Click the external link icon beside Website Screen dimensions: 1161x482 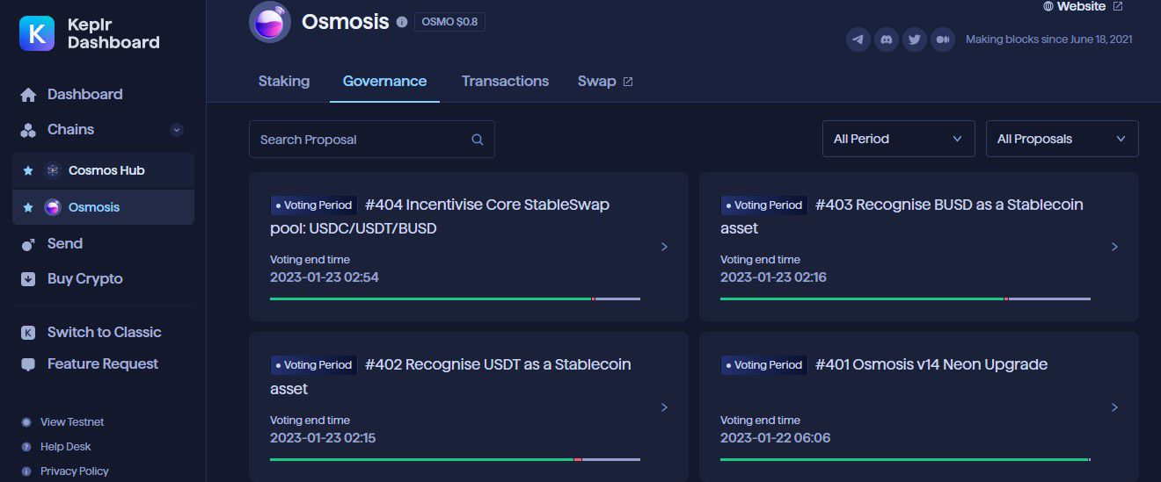1118,6
